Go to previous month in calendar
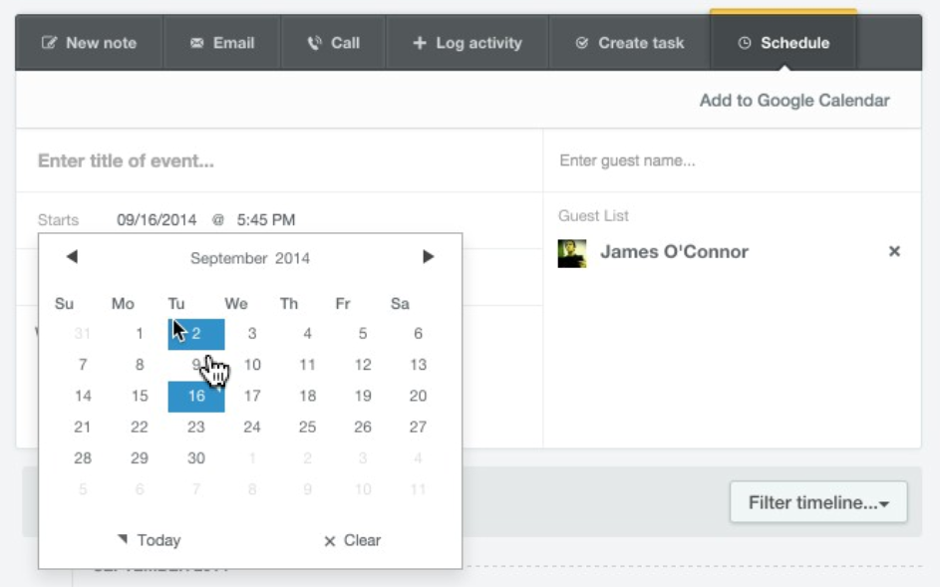The width and height of the screenshot is (940, 587). pyautogui.click(x=72, y=256)
